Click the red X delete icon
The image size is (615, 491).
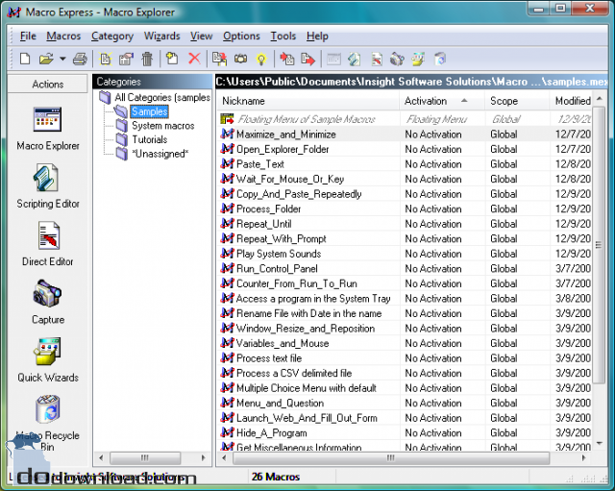click(x=194, y=59)
